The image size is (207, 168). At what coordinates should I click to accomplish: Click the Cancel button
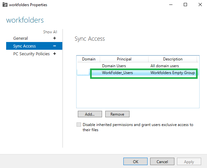tap(162, 162)
